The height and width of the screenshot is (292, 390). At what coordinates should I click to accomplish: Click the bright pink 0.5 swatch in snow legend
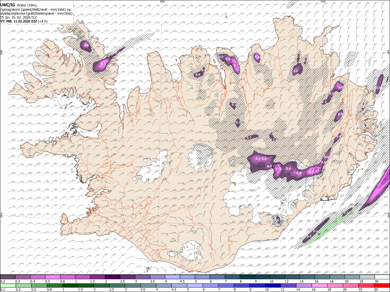pyautogui.click(x=53, y=277)
